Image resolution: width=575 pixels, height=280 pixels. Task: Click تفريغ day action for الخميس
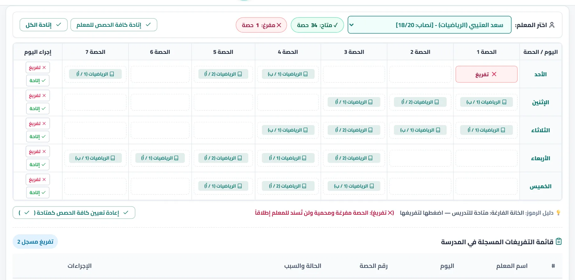pyautogui.click(x=38, y=180)
